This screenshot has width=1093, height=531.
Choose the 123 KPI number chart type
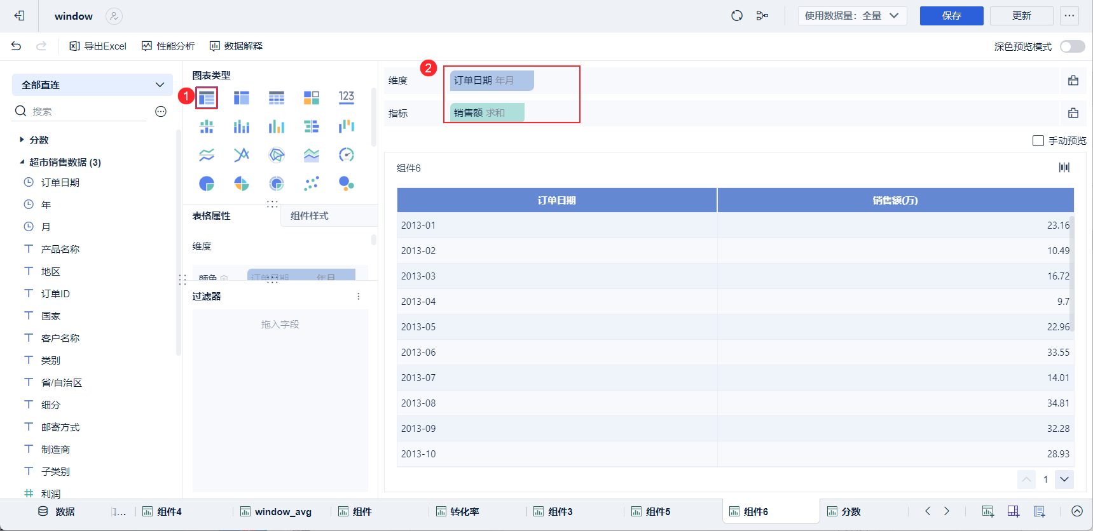[x=347, y=98]
